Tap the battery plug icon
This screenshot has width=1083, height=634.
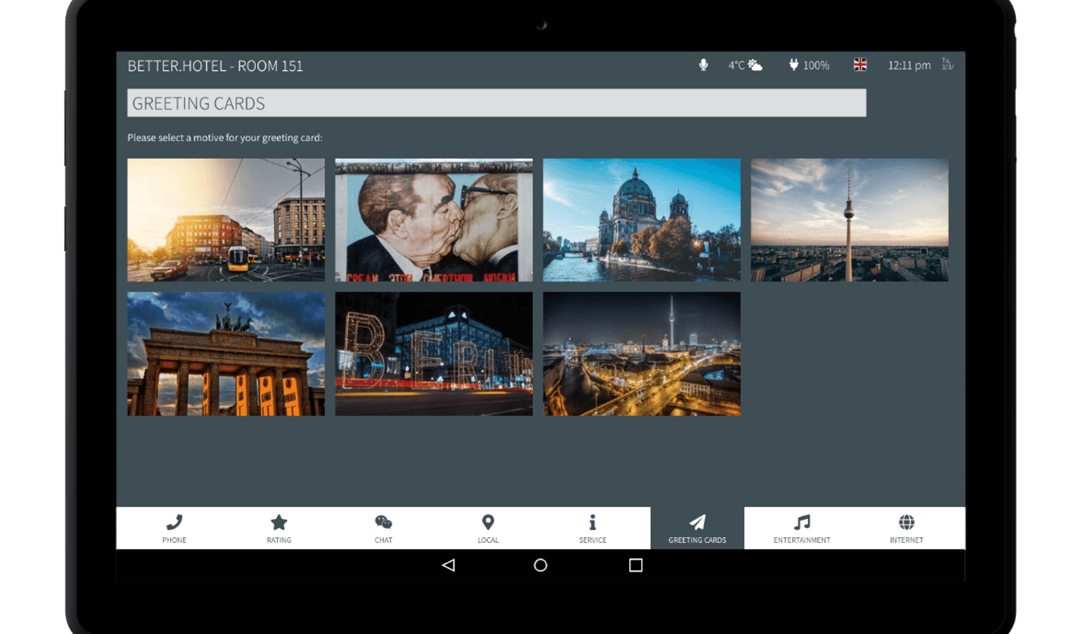[793, 65]
